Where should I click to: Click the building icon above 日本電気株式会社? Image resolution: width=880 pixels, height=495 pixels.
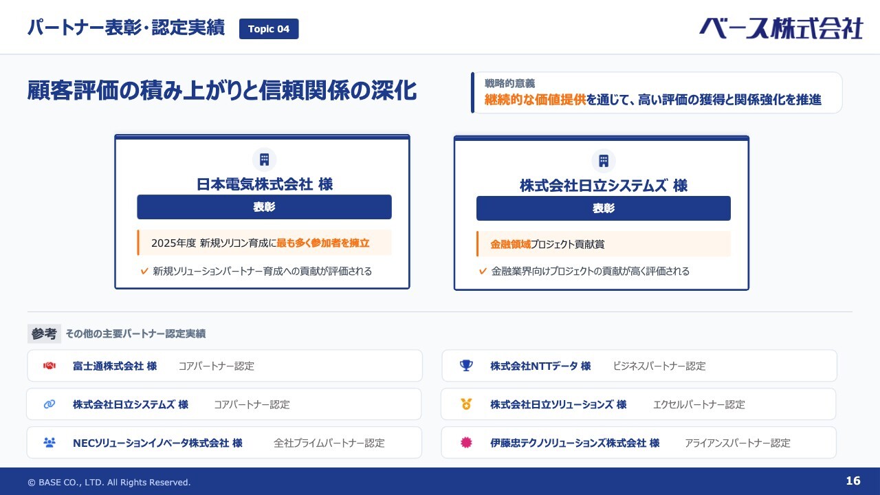tap(264, 159)
